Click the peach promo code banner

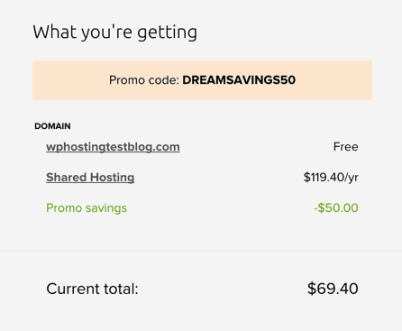(x=202, y=80)
